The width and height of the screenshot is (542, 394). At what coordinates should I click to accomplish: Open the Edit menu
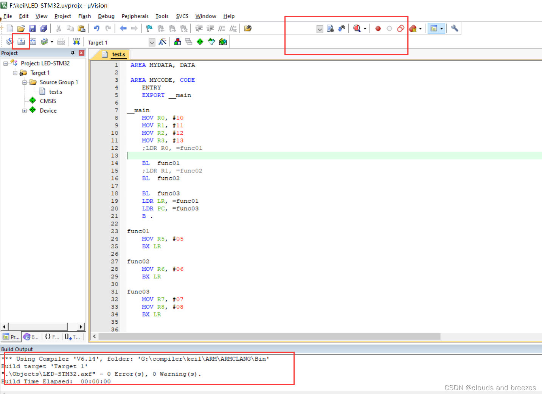point(24,16)
